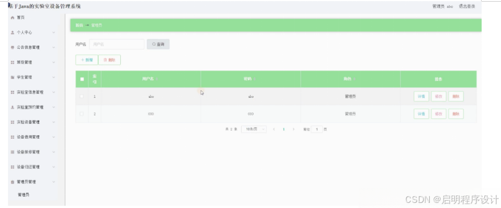This screenshot has width=501, height=208.
Task: Click the grid icon beside 班级管理
Action: tap(13, 63)
